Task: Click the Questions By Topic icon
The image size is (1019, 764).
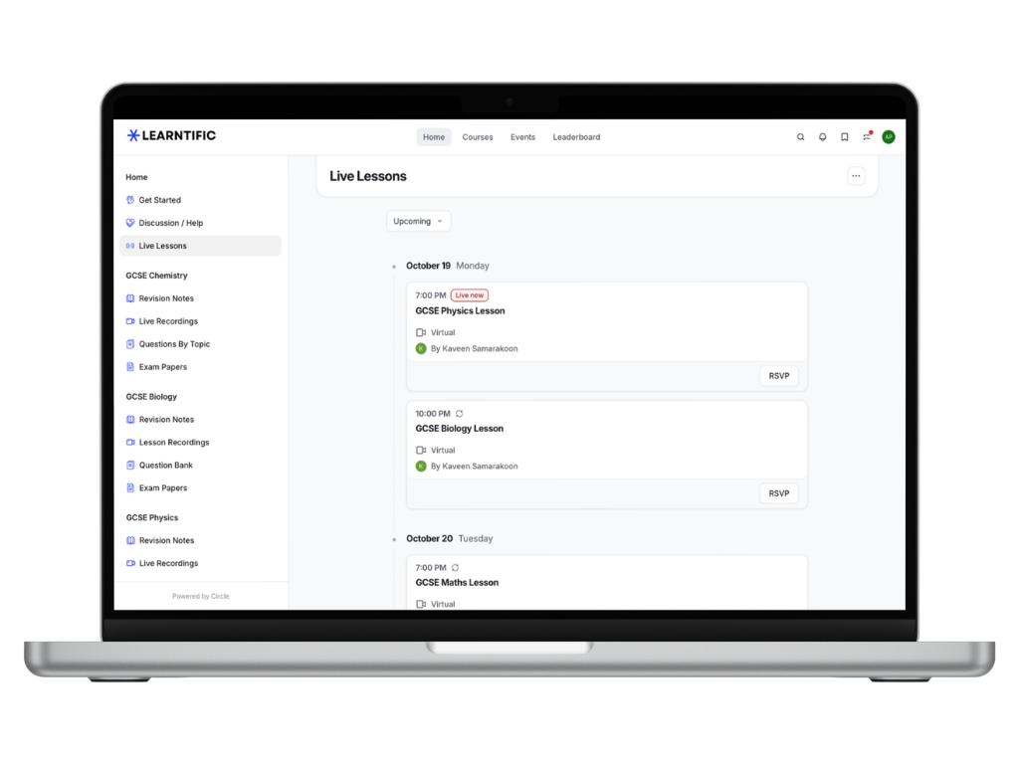Action: click(130, 344)
